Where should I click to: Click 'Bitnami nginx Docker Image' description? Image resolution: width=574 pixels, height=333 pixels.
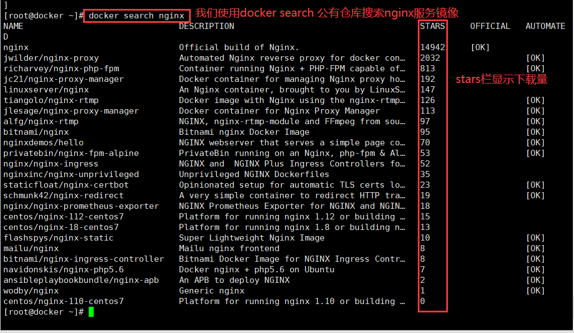244,133
